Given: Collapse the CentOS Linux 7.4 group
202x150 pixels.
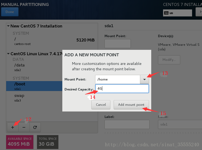Looking at the screenshot, I should tap(8, 54).
